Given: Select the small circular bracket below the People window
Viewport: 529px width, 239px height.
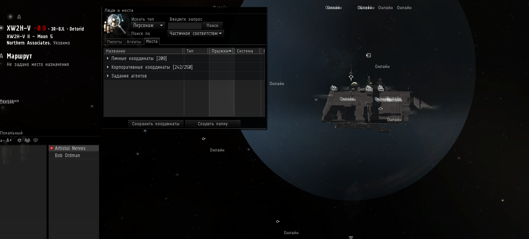Looking at the screenshot, I should point(204,139).
